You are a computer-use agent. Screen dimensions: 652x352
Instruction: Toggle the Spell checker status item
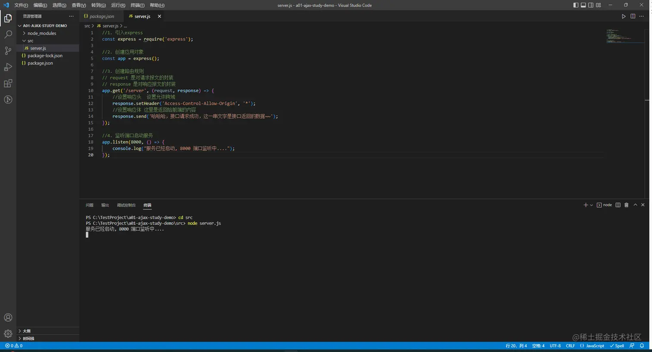tap(617, 346)
